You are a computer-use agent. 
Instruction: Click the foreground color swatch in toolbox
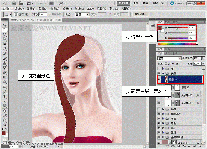4,133
